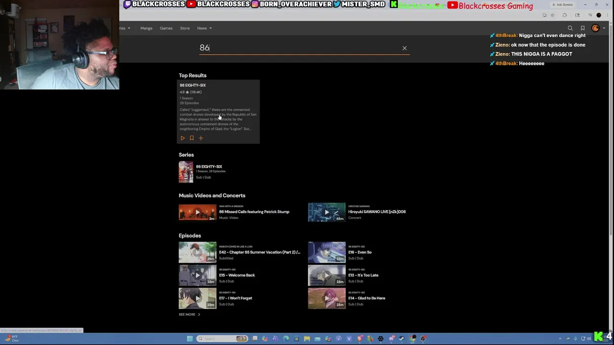
Task: Play E17 I Won't Forget thumbnail
Action: 198,299
